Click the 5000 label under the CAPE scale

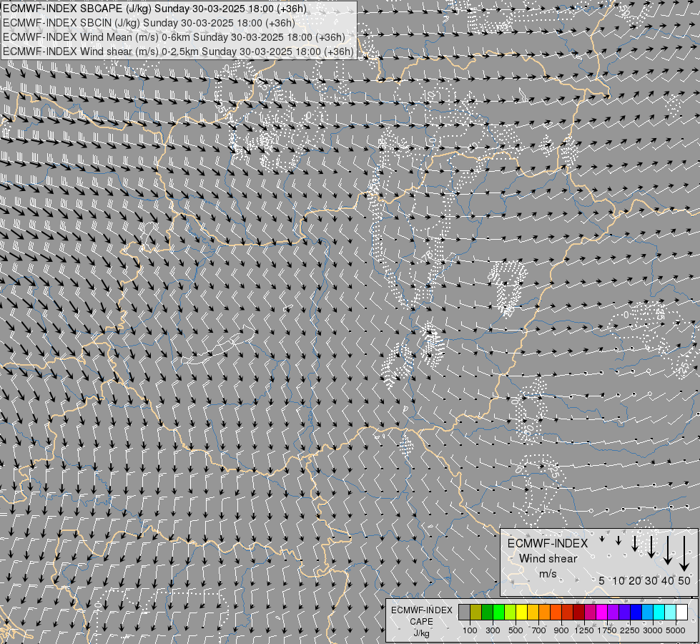[676, 630]
